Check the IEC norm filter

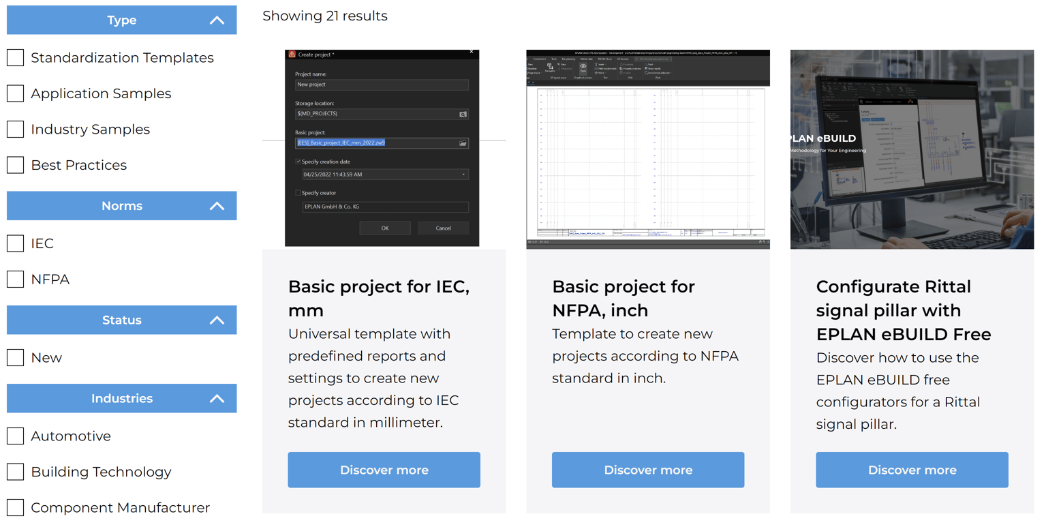(16, 243)
